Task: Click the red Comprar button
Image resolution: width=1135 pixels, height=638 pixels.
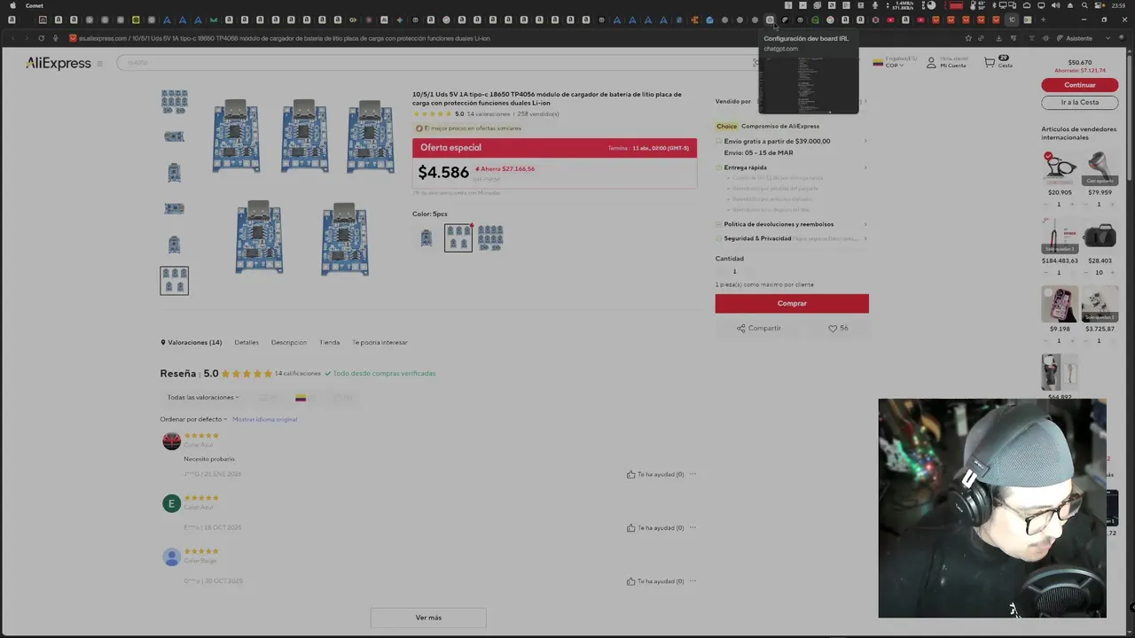Action: 792,303
